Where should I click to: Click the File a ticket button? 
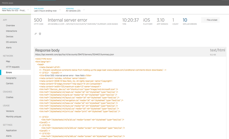pyautogui.click(x=210, y=20)
